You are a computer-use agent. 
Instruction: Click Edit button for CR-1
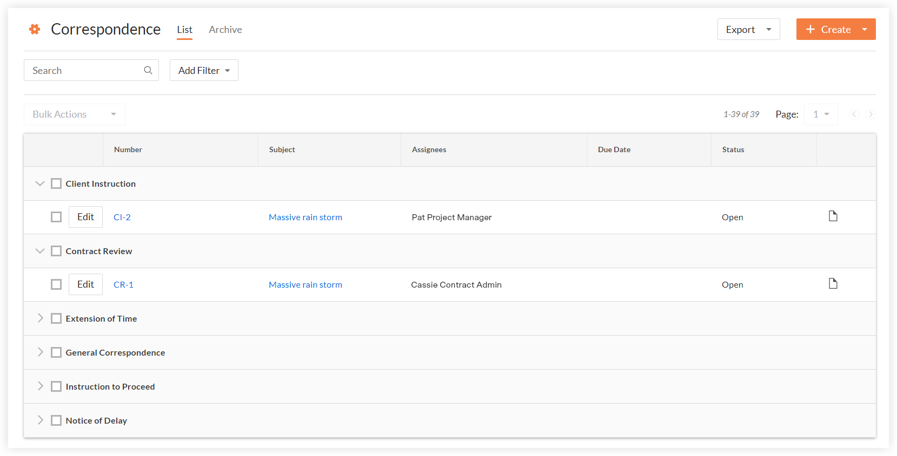85,284
